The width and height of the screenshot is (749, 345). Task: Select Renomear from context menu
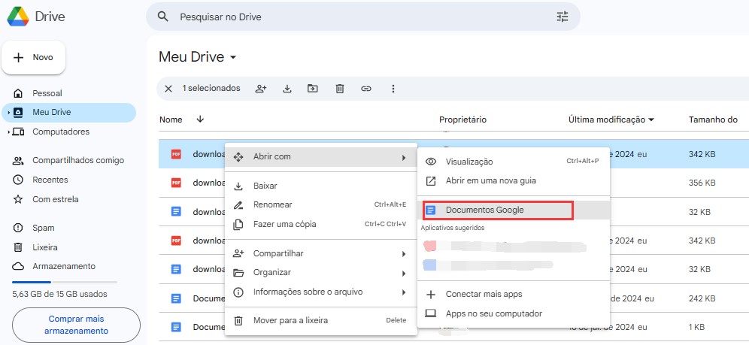coord(321,204)
